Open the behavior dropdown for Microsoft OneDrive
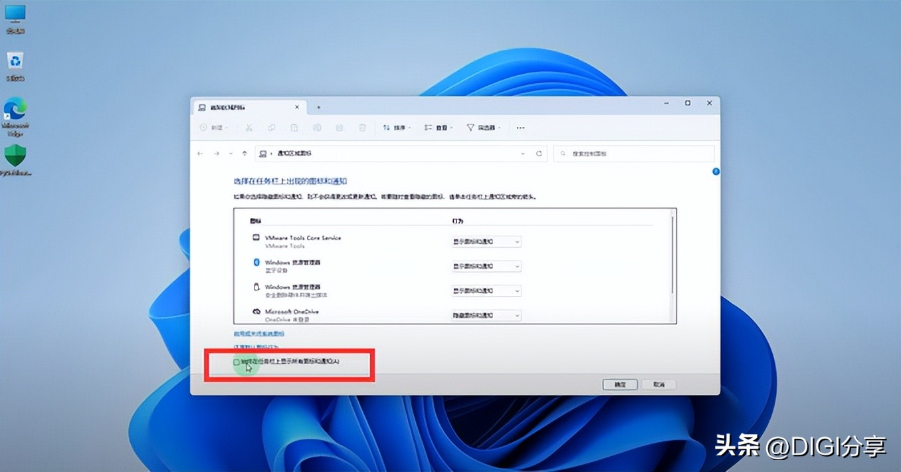Screen dimensions: 901x472 [x=486, y=315]
